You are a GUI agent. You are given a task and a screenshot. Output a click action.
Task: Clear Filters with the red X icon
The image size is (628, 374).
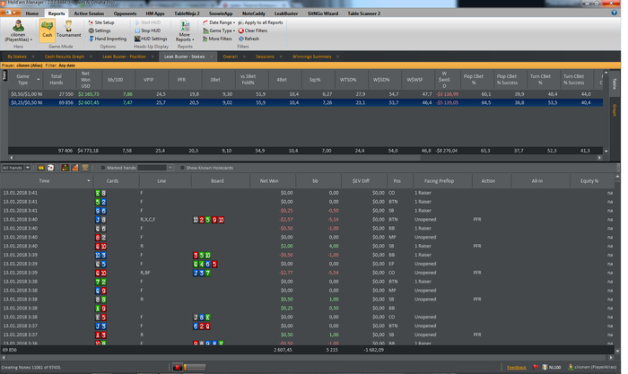[x=253, y=30]
